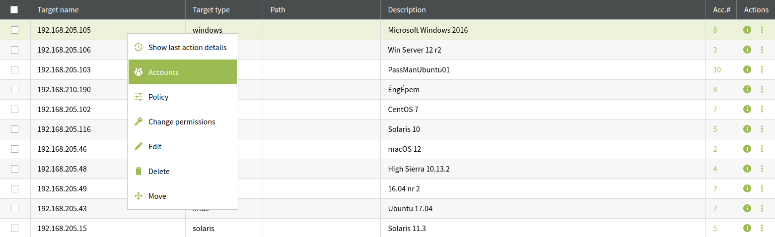
Task: Click the arrows icon beside Move
Action: pyautogui.click(x=139, y=196)
